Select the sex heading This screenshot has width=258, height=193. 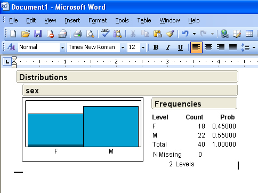click(x=32, y=91)
